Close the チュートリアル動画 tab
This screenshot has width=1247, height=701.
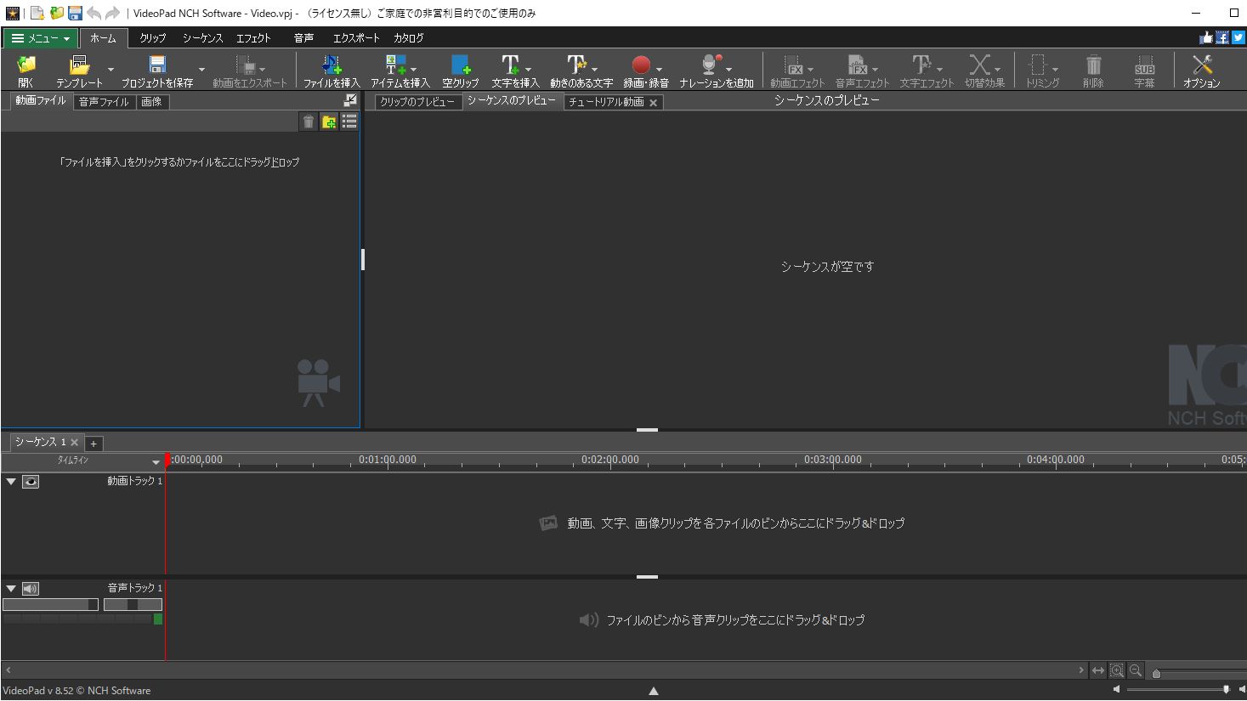click(653, 103)
